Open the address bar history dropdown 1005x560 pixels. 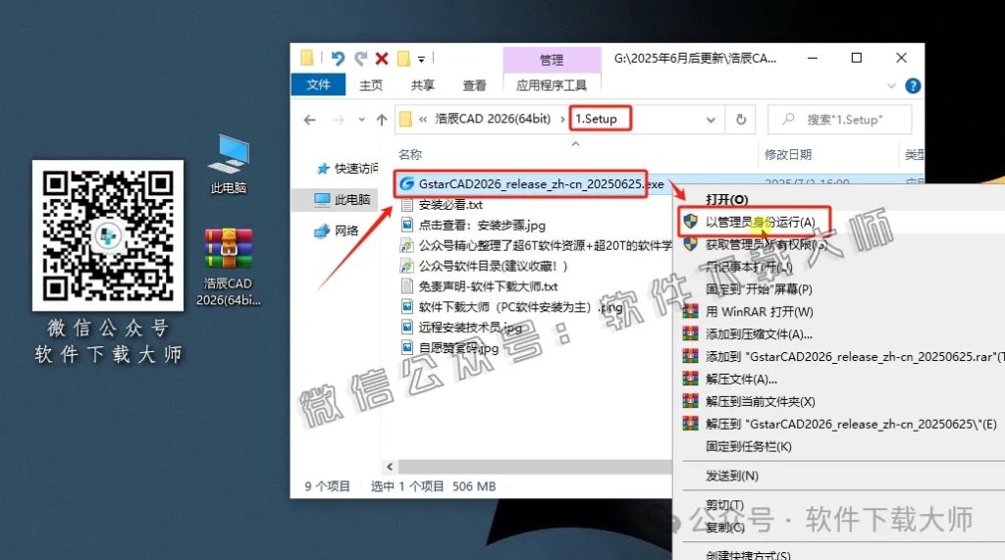point(711,120)
